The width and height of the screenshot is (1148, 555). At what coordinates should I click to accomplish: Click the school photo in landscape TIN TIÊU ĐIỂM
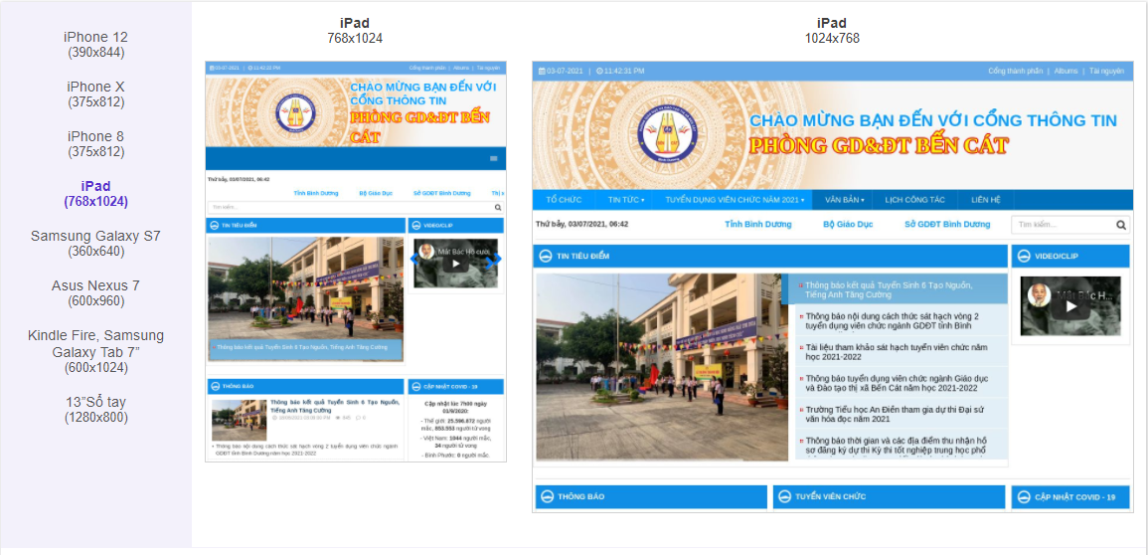point(663,366)
